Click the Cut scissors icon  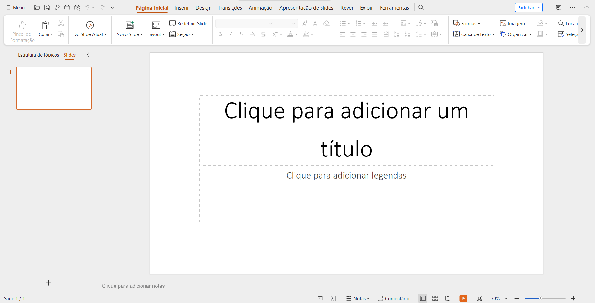click(61, 24)
